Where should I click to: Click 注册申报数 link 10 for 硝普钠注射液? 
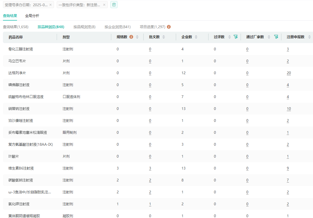coord(289,109)
